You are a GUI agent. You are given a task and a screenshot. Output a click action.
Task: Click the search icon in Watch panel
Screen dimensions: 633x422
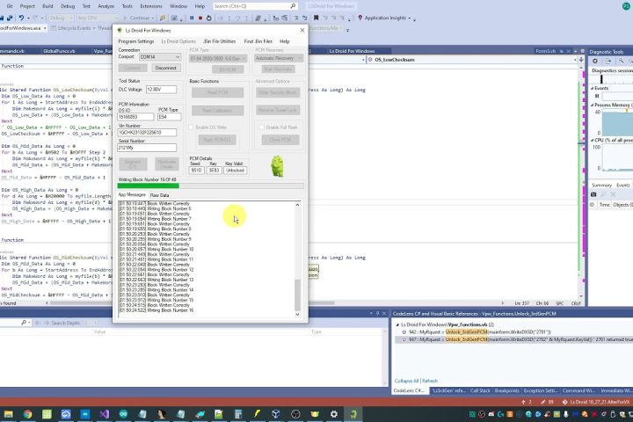[x=24, y=323]
